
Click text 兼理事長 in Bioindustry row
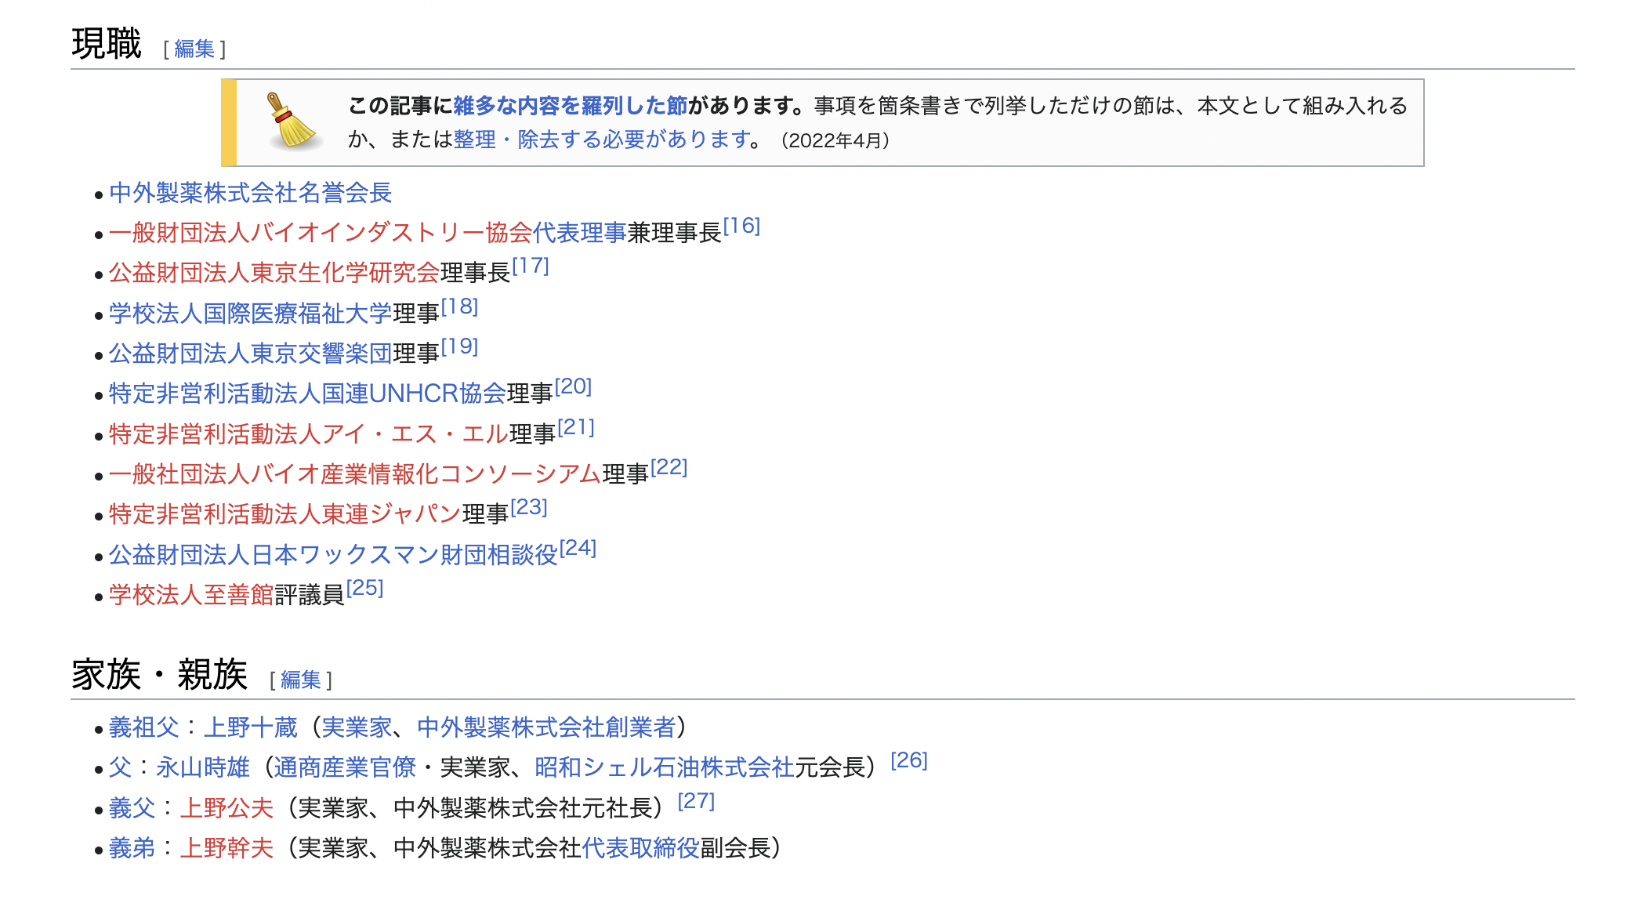[674, 233]
